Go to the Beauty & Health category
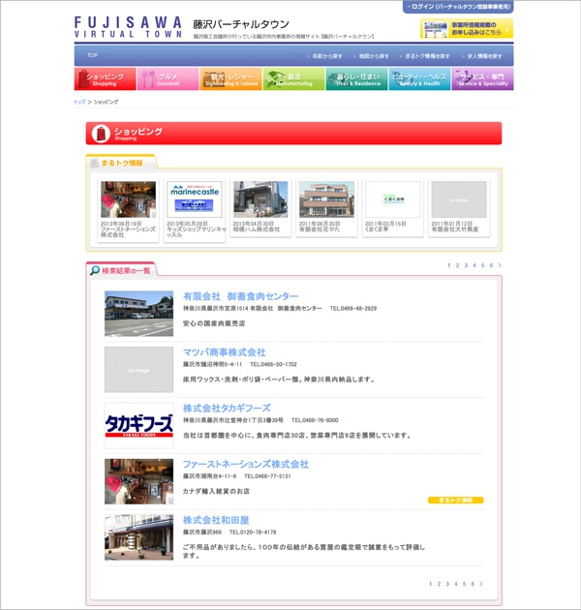581x610 pixels. (x=419, y=79)
